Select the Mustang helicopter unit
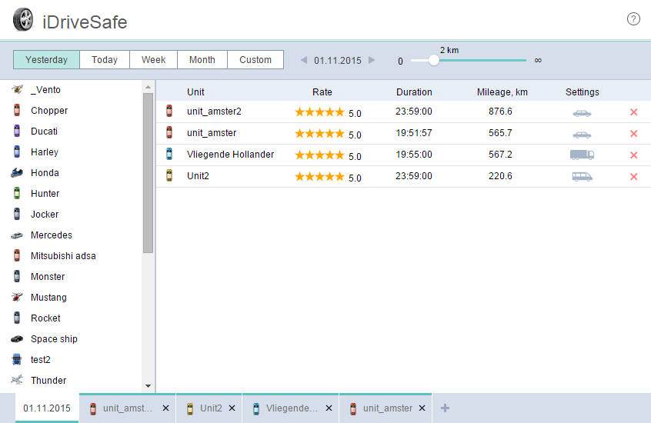This screenshot has height=423, width=651. click(x=48, y=298)
